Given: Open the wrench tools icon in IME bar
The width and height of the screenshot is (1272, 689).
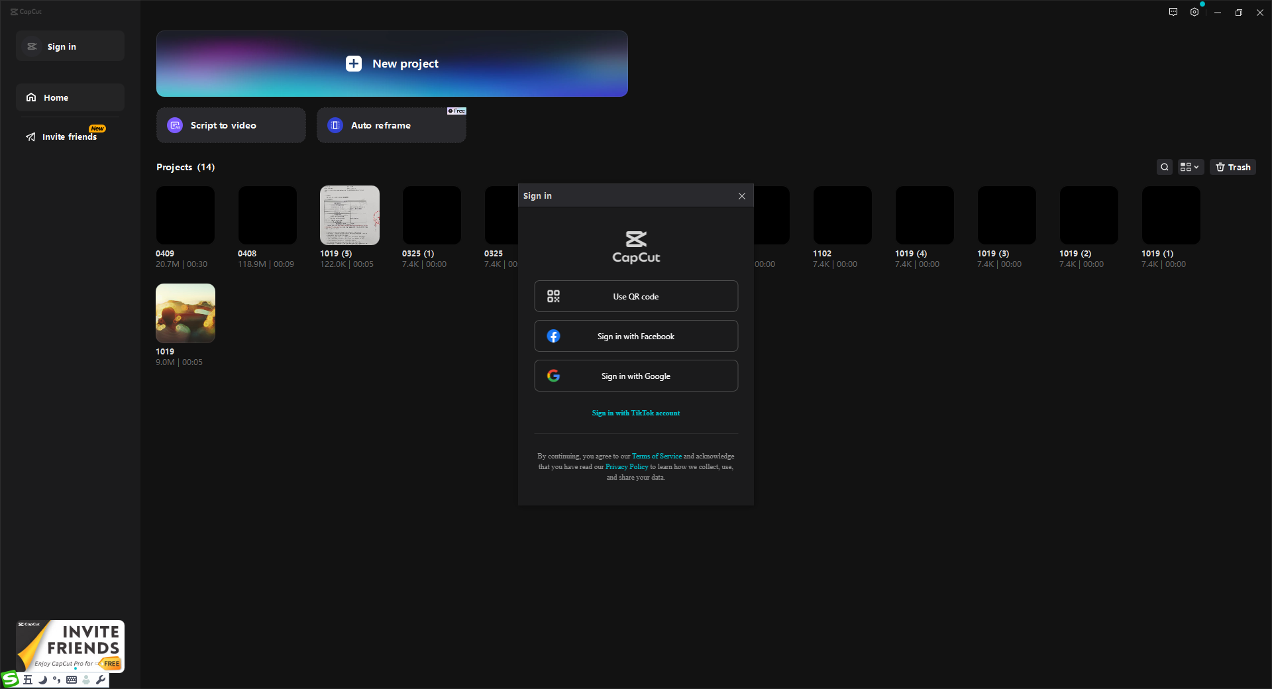Looking at the screenshot, I should click(101, 680).
